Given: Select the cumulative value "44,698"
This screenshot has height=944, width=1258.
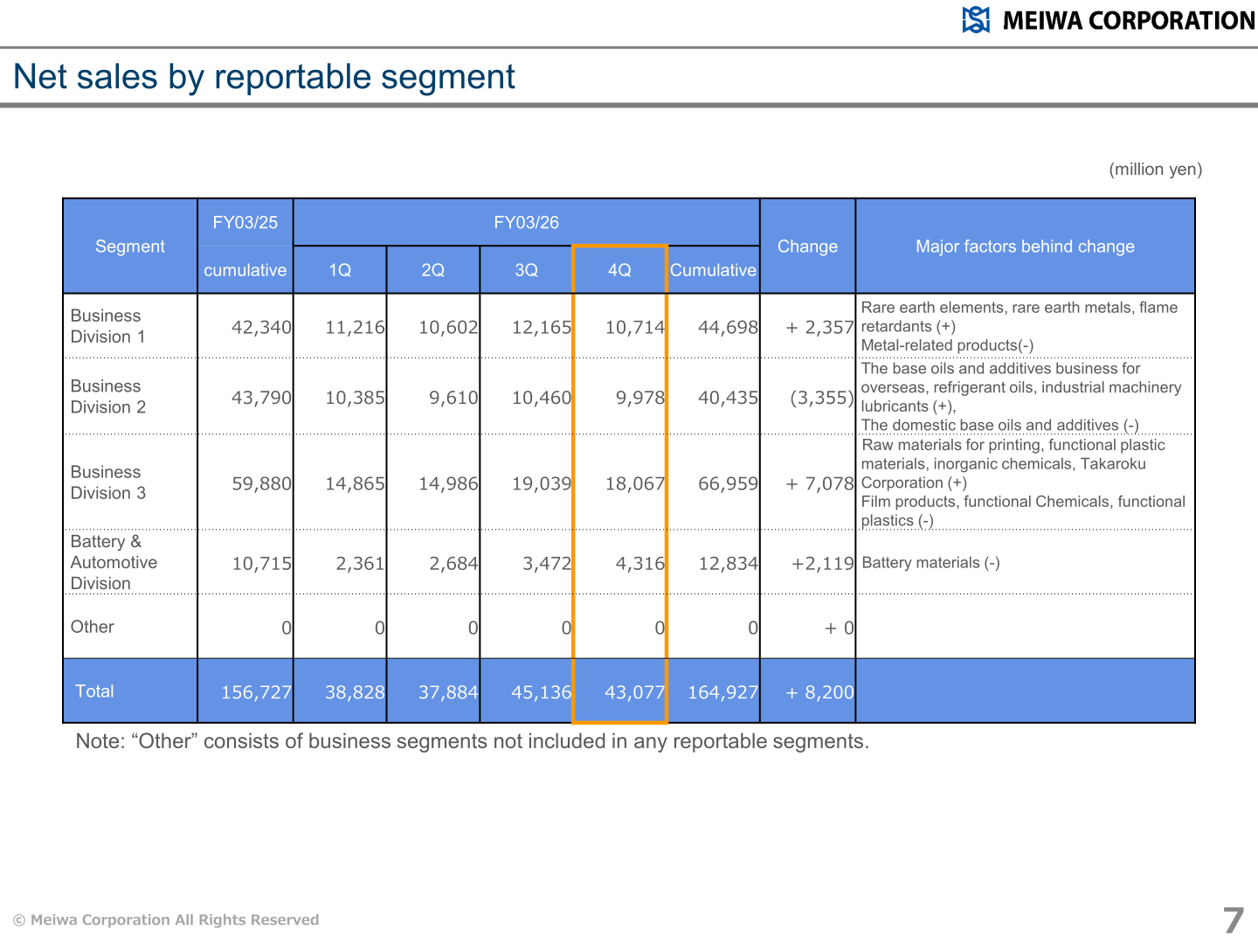Looking at the screenshot, I should click(x=729, y=328).
